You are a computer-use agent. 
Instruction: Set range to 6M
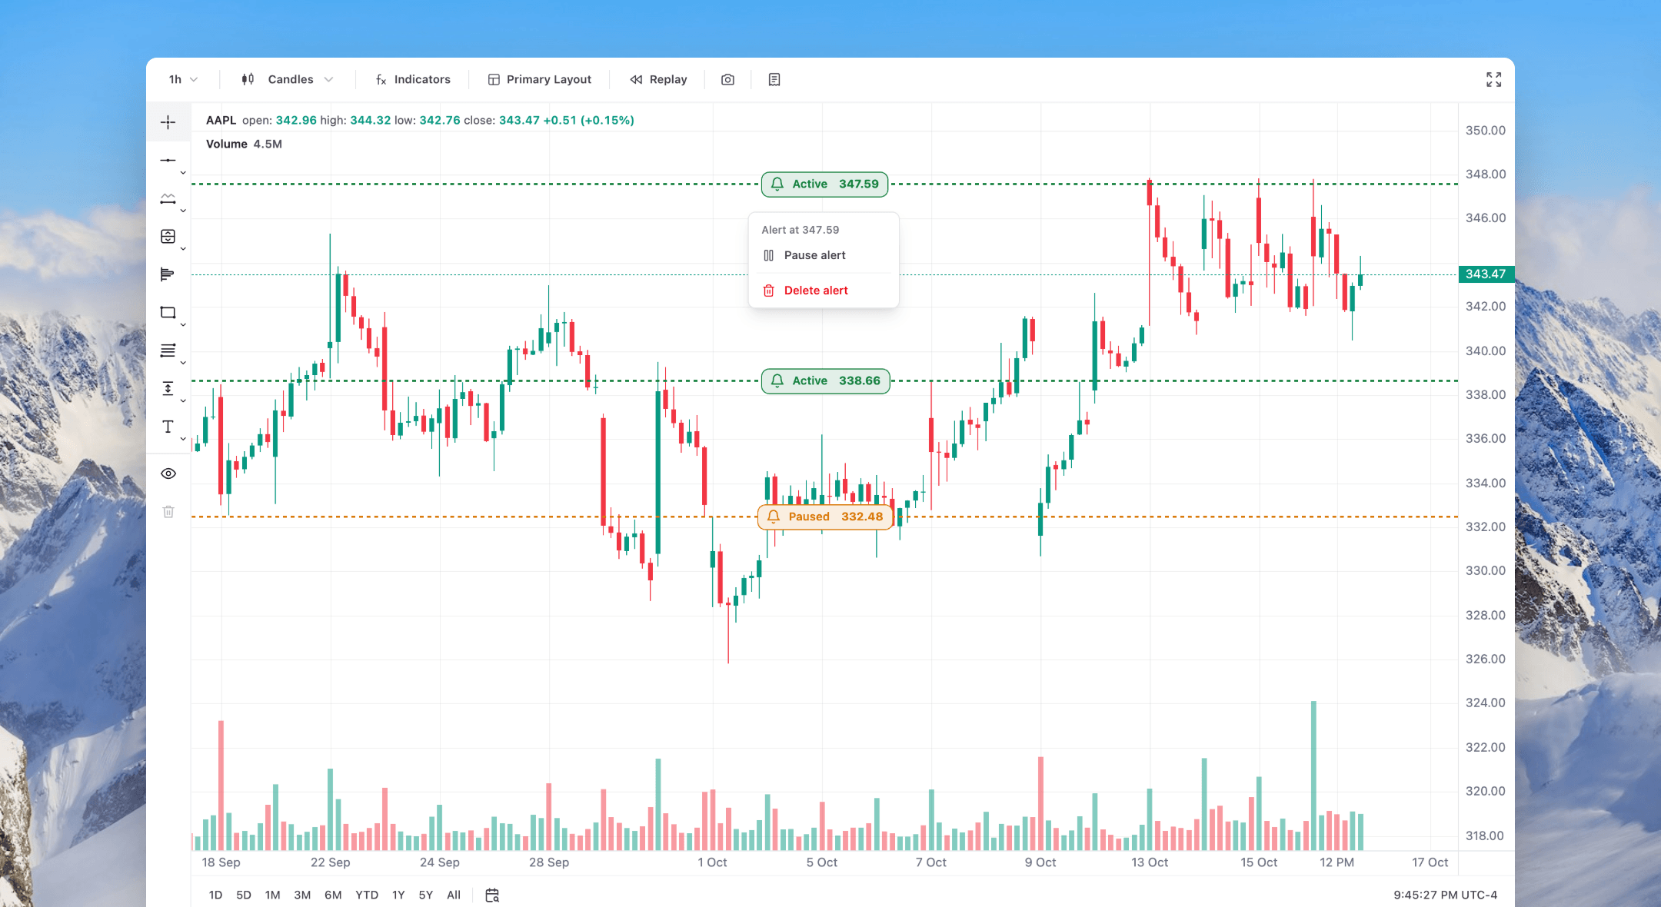[333, 895]
